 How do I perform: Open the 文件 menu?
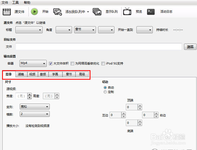pyautogui.click(x=5, y=3)
